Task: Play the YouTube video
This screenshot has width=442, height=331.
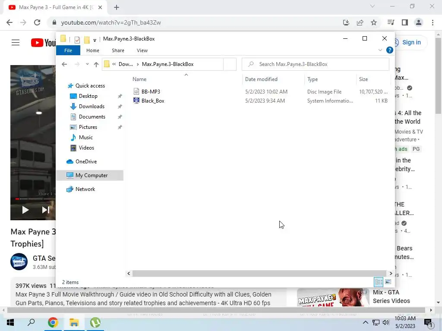Action: coord(25,210)
